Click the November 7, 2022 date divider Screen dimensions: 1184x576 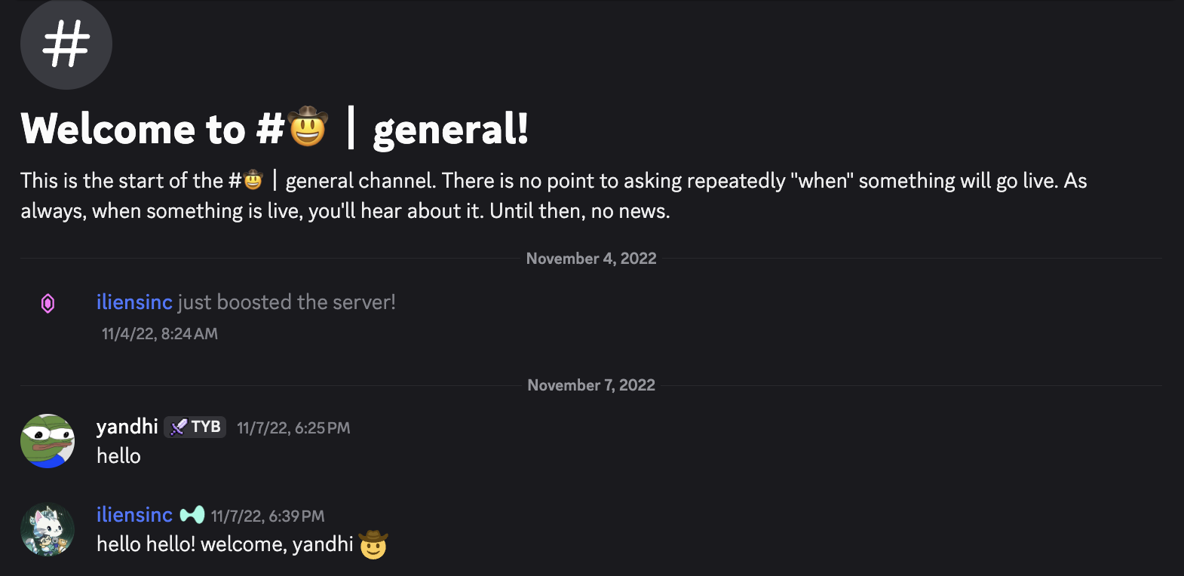[x=590, y=385]
